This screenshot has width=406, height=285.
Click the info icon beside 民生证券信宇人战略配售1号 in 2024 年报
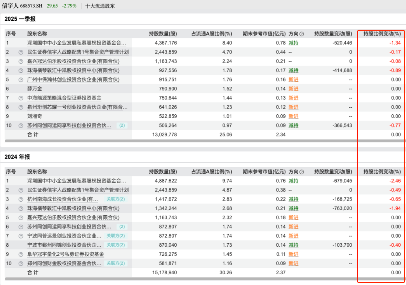[x=21, y=190]
